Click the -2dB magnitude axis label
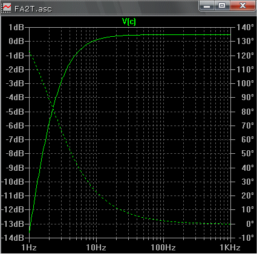Image resolution: width=257 pixels, height=254 pixels. click(15, 69)
